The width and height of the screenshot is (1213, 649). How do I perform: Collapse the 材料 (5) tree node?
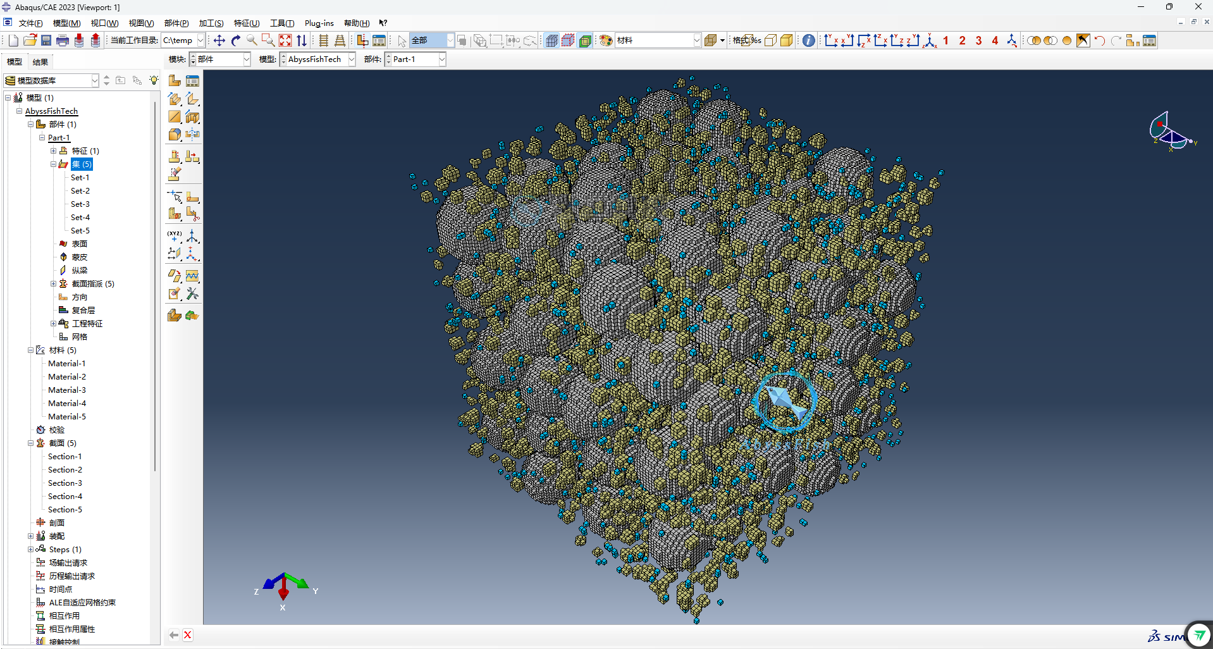30,350
